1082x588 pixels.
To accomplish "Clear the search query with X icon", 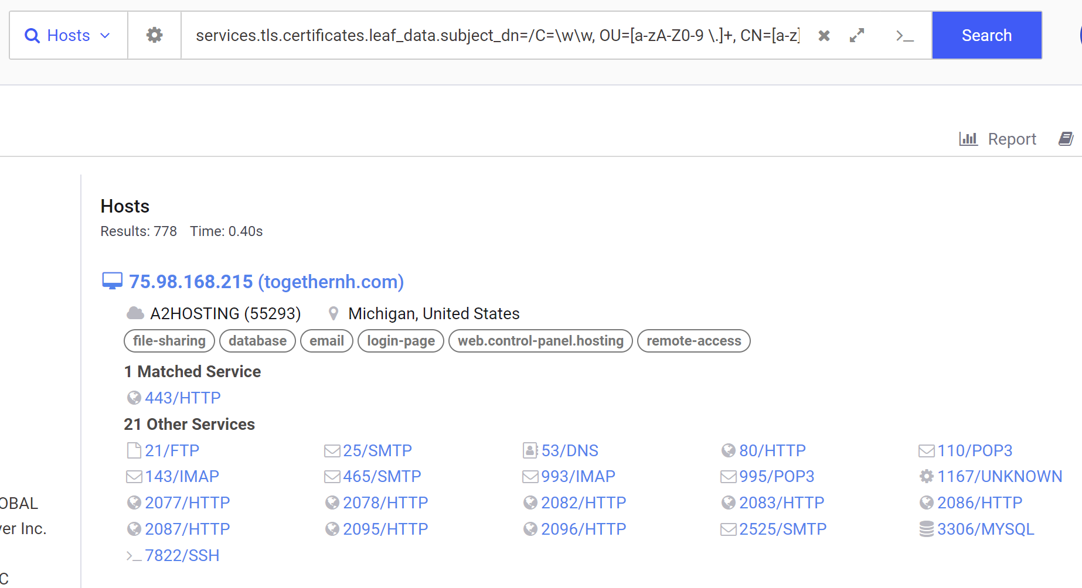I will tap(824, 36).
